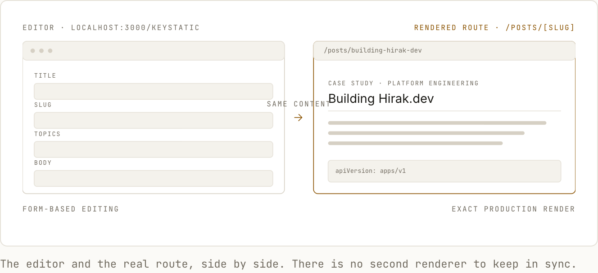Click the SLUG field label
The width and height of the screenshot is (598, 273).
[x=43, y=105]
